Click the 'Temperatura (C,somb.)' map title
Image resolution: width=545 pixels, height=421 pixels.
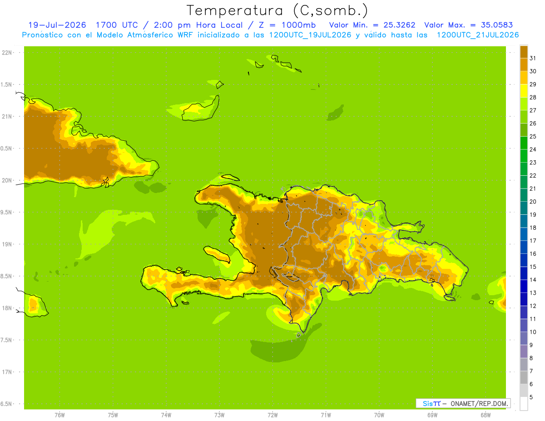(x=277, y=10)
